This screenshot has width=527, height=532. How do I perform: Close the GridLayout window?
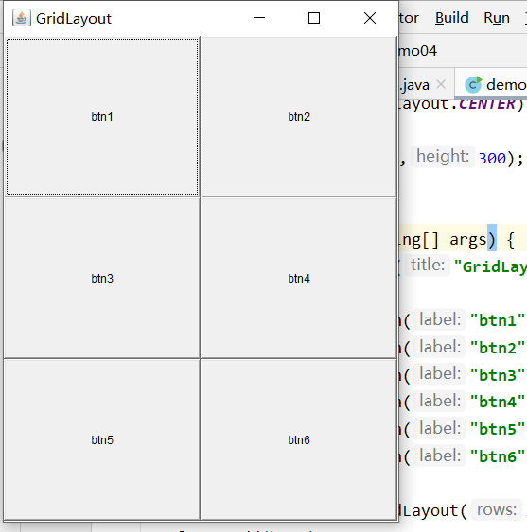pos(370,18)
